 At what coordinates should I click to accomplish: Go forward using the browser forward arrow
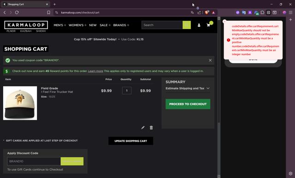click(11, 12)
